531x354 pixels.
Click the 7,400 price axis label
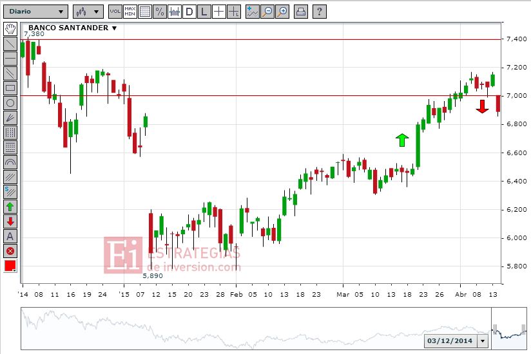tap(516, 39)
